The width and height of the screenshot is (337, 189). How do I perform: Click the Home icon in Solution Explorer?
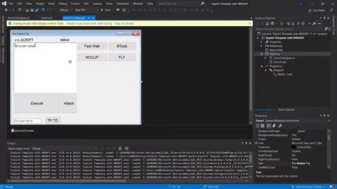267,24
